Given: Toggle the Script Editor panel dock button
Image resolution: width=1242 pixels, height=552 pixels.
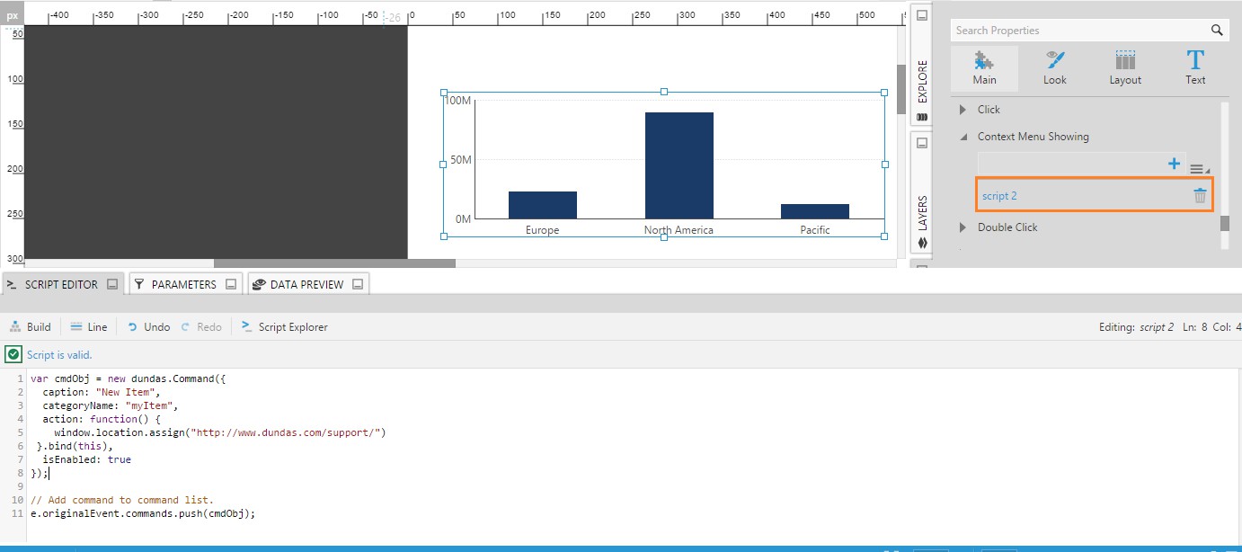Looking at the screenshot, I should (112, 284).
